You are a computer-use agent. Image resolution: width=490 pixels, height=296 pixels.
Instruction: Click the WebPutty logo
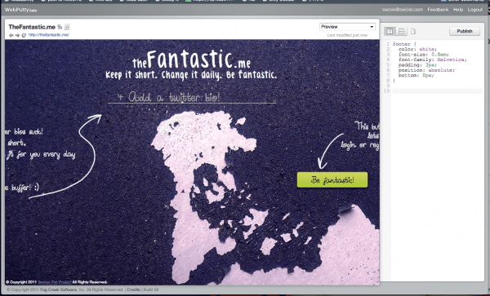point(20,10)
